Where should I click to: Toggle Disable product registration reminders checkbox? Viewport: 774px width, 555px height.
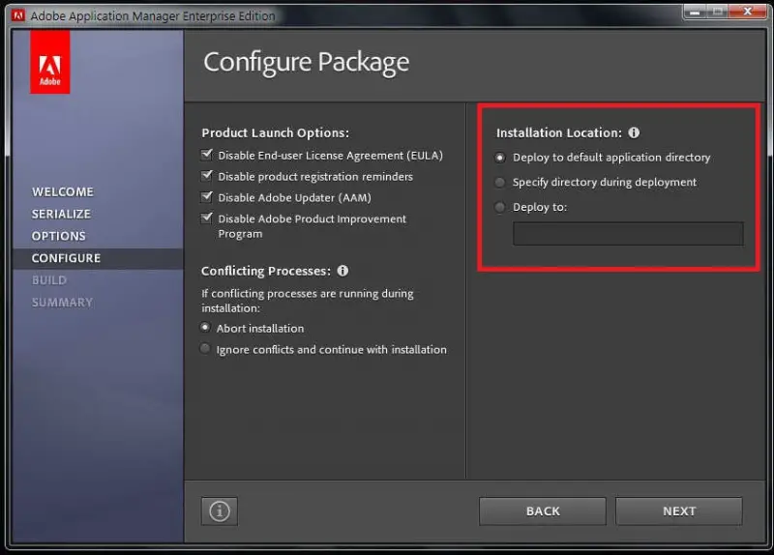pos(207,176)
